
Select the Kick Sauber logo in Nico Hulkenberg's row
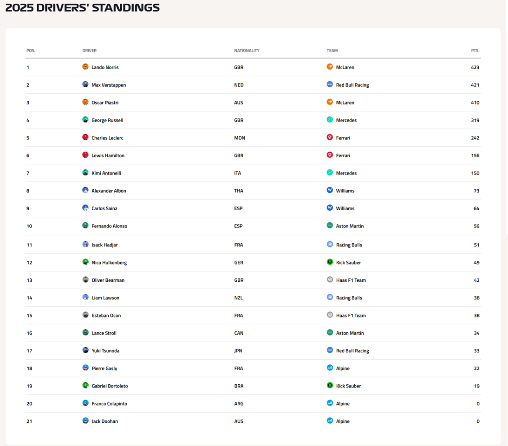point(330,262)
